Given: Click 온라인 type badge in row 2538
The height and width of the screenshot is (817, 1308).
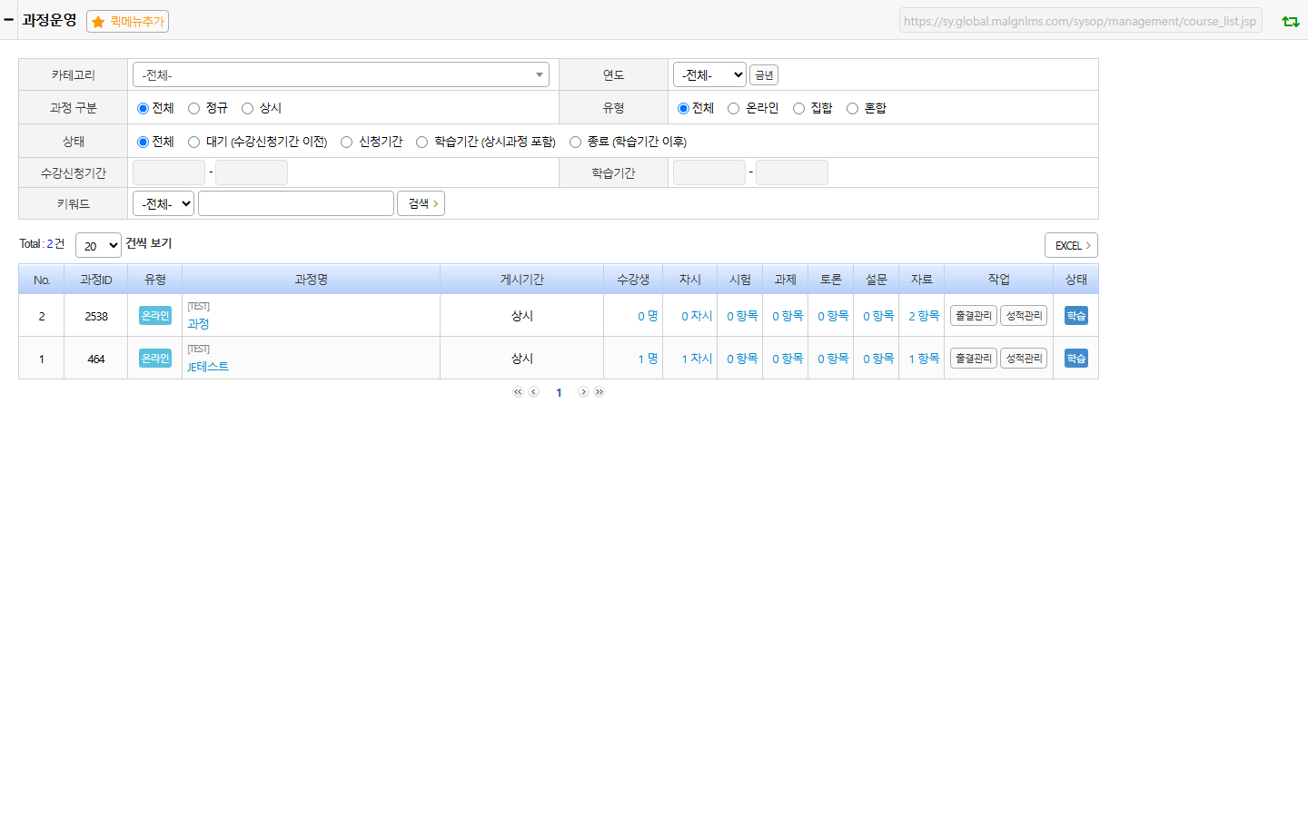Looking at the screenshot, I should (x=155, y=315).
